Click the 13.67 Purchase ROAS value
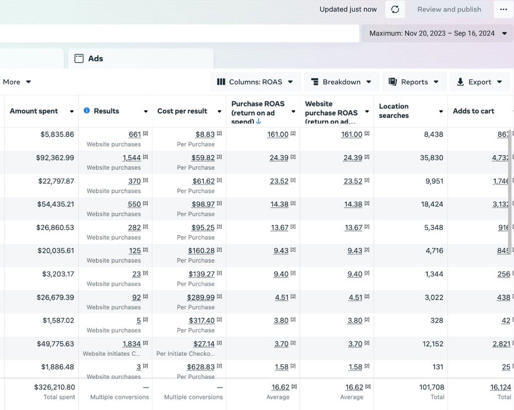 coord(280,227)
